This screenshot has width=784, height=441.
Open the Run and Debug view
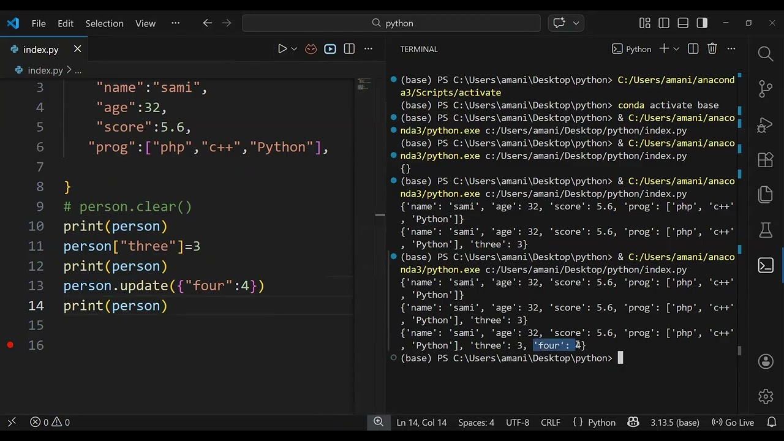[766, 124]
